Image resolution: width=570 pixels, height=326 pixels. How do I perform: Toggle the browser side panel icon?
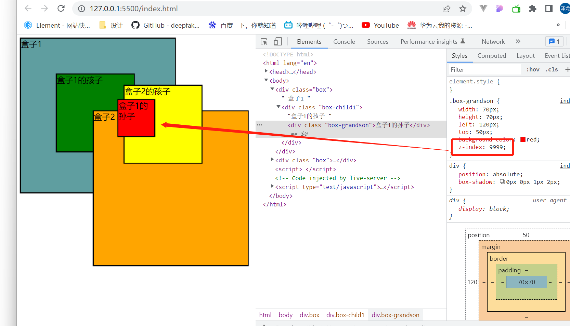[549, 9]
